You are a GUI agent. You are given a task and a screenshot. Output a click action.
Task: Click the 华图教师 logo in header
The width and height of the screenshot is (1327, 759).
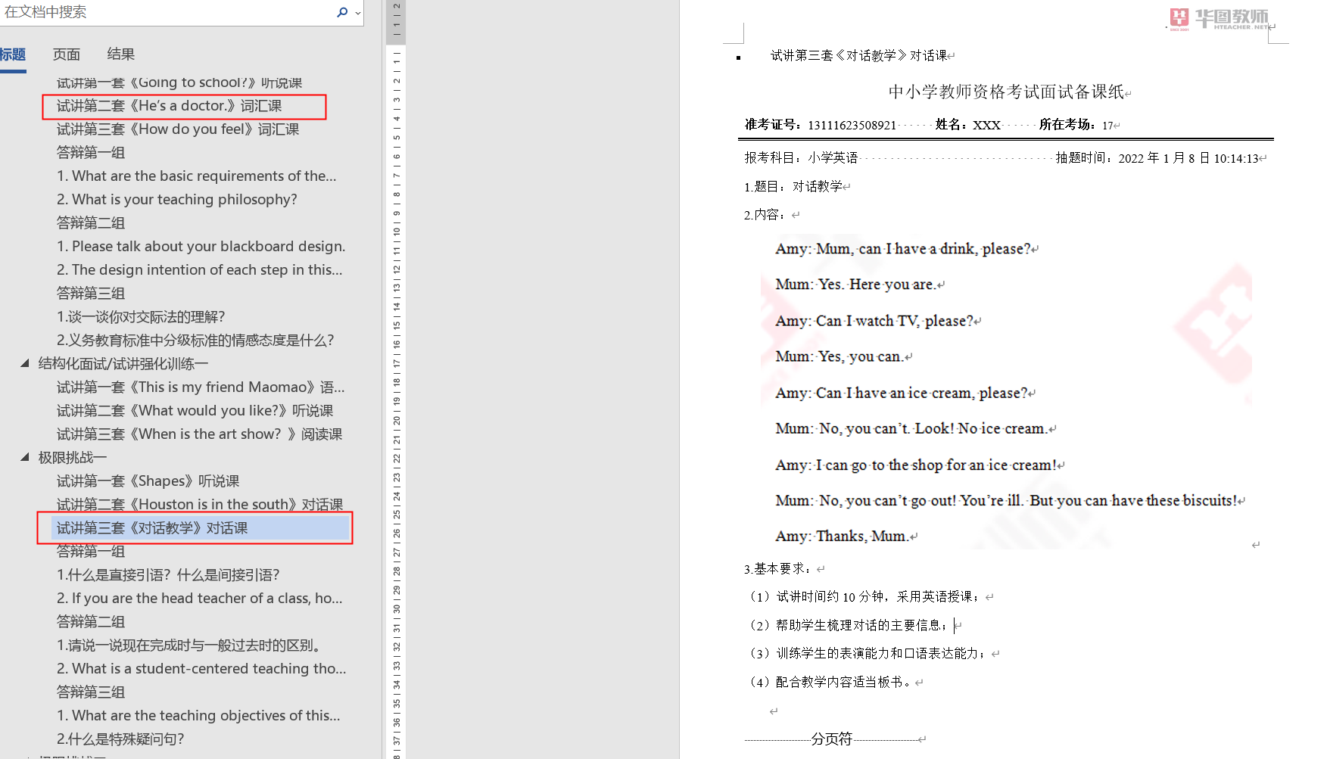tap(1219, 19)
